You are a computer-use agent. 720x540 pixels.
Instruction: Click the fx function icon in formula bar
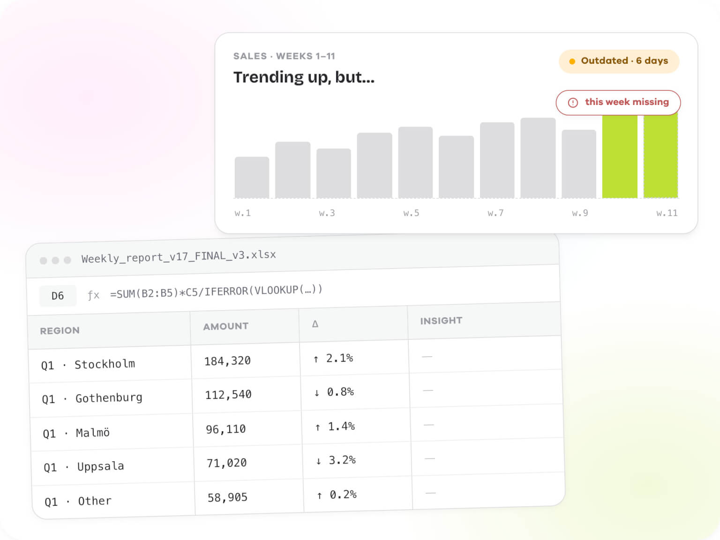pyautogui.click(x=93, y=295)
